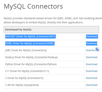Download the Connector/ODBC driver

point(92,43)
